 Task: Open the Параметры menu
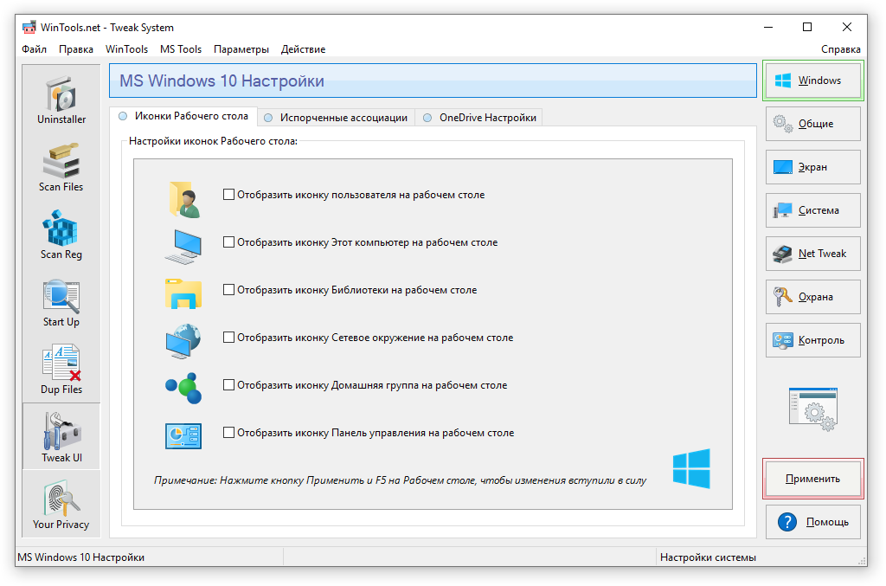coord(241,49)
